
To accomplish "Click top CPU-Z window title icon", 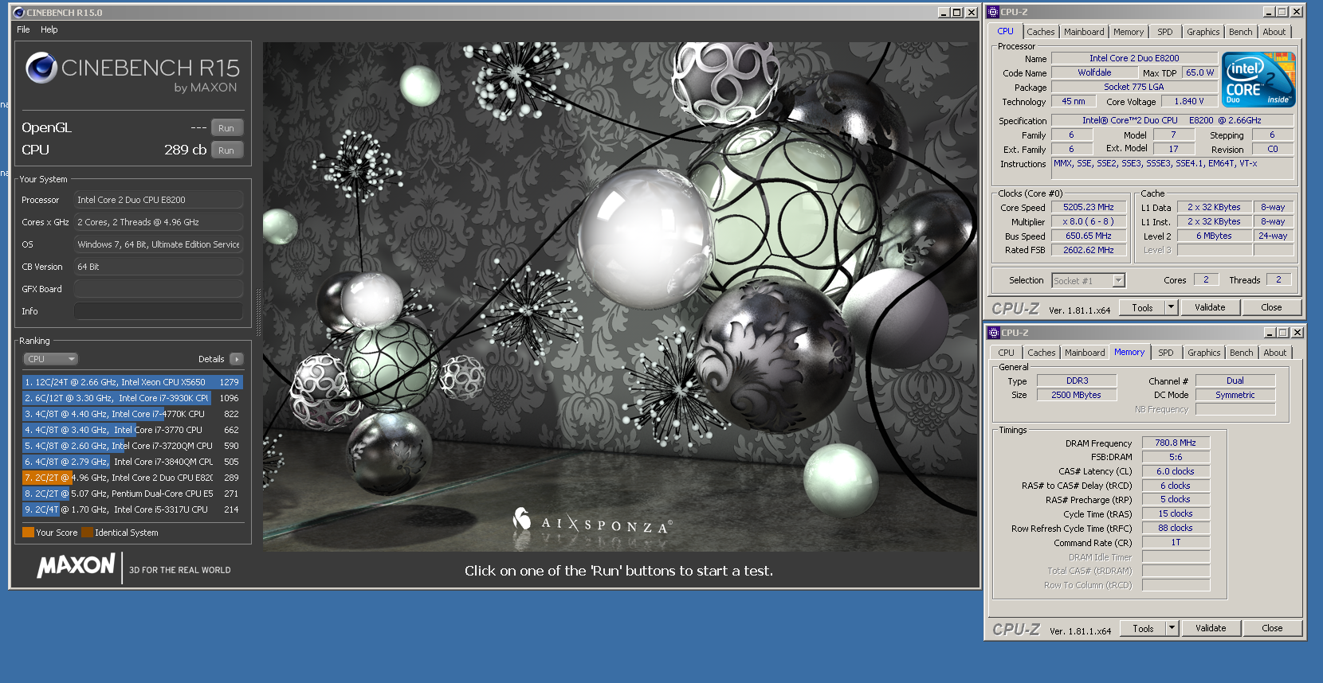I will tap(993, 12).
